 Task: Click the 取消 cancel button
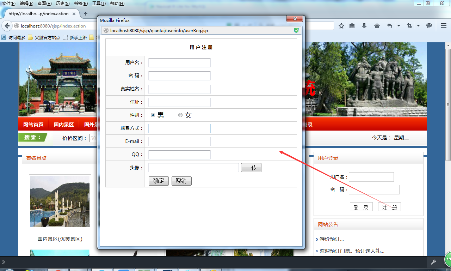click(x=181, y=181)
